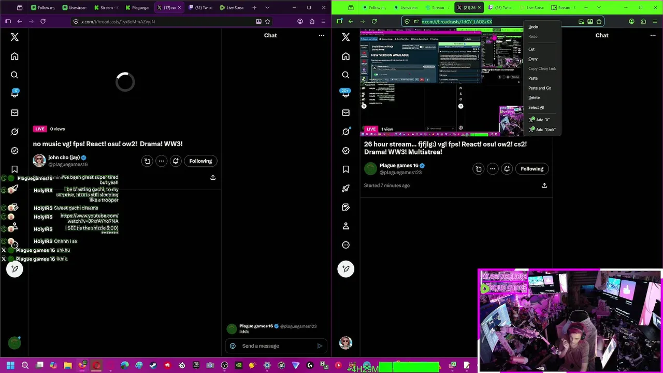Click Send a message chat field
The image size is (663, 373).
[x=276, y=346]
